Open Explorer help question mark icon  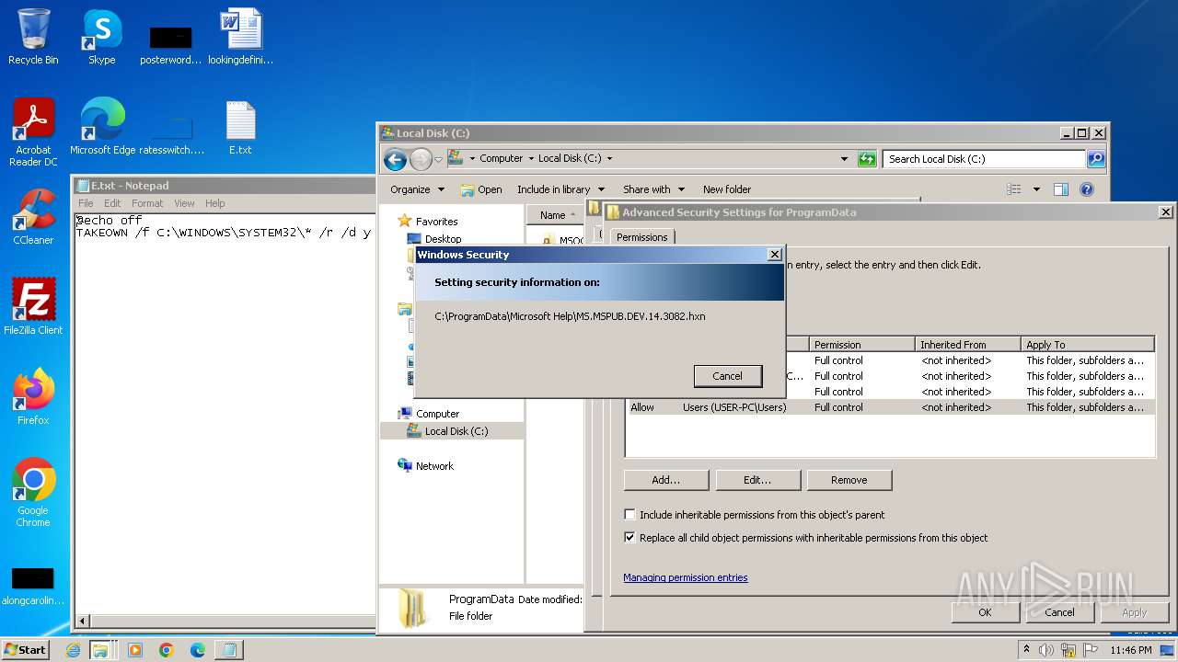(1087, 189)
